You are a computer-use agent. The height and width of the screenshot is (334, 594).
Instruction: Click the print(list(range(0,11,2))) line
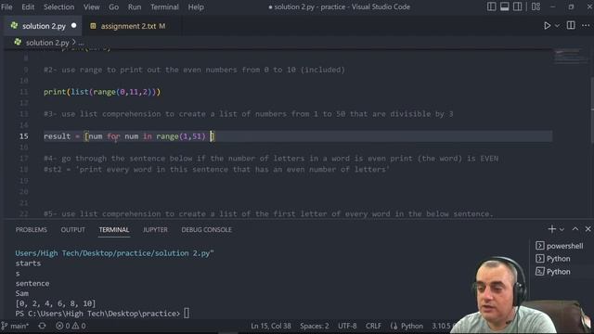[102, 92]
